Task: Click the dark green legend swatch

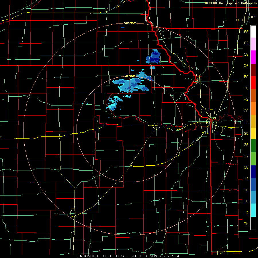Action: click(x=253, y=146)
